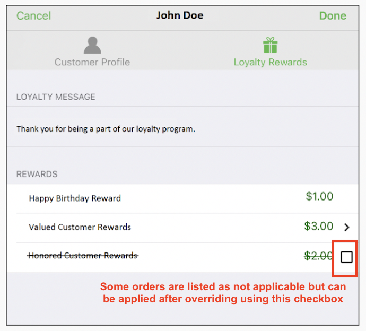Select the Valued Customer Rewards label
This screenshot has width=366, height=331.
point(80,227)
